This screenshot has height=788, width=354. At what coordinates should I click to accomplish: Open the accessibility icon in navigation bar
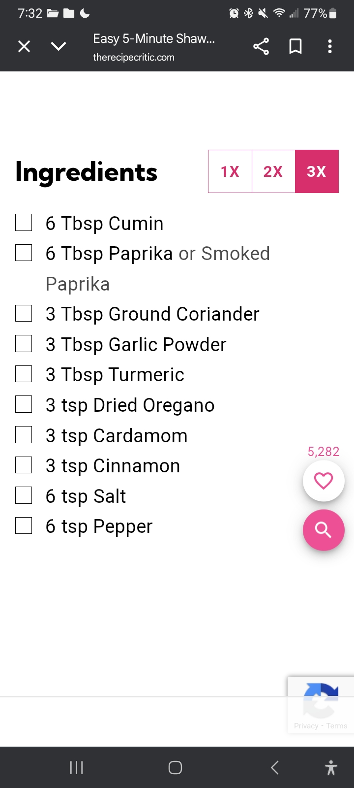[331, 767]
